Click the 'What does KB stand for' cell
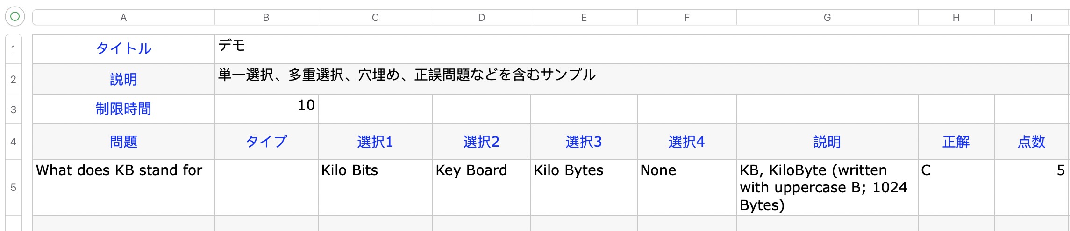Screen dimensions: 1070x231 click(x=123, y=187)
